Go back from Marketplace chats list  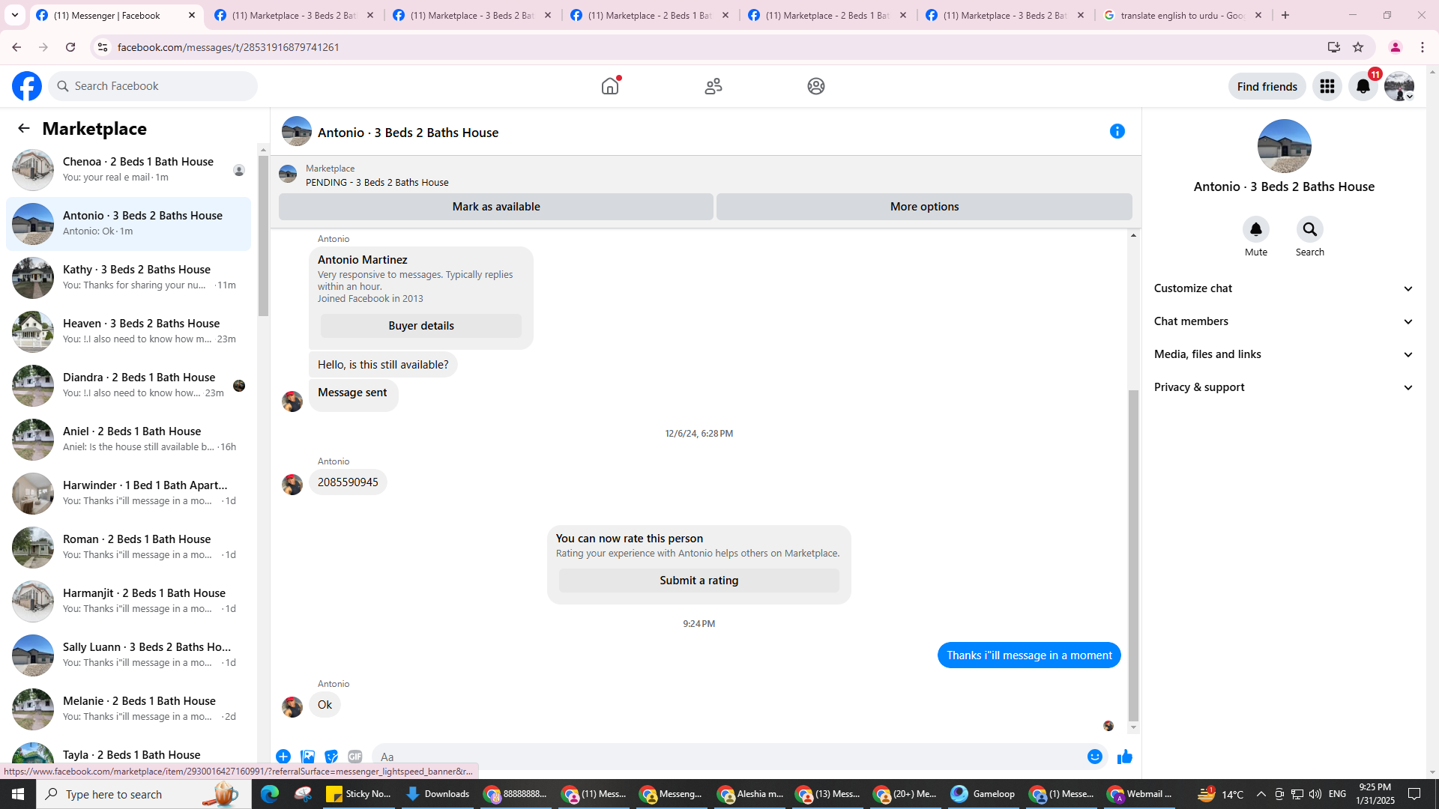[x=24, y=128]
